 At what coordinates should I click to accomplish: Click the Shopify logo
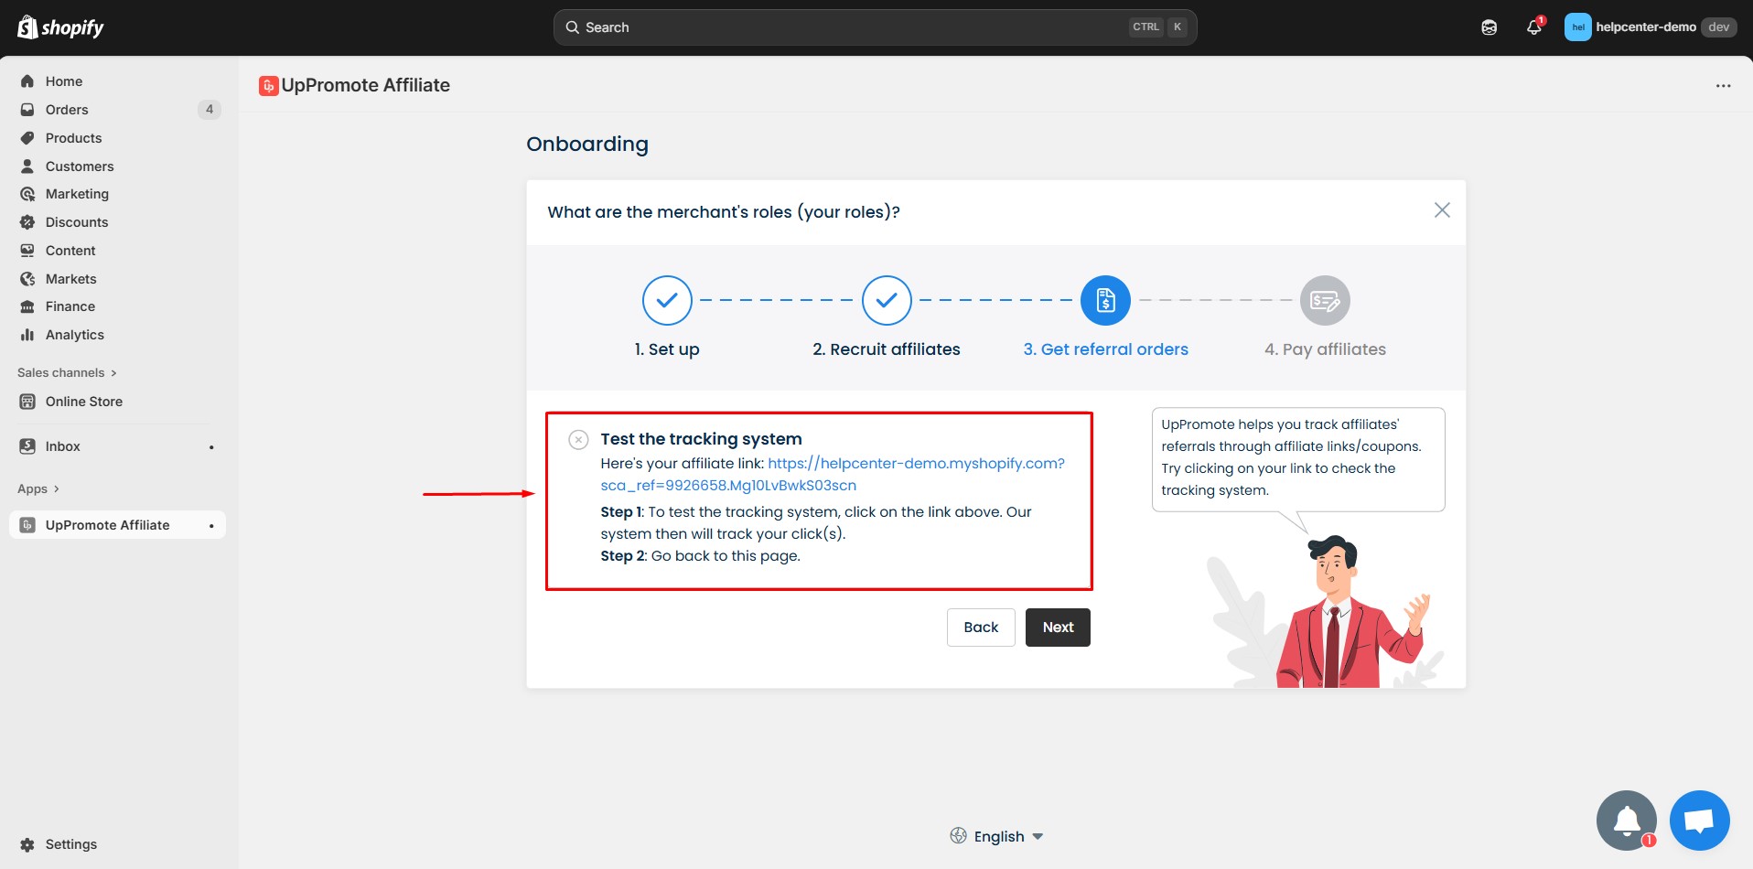point(60,27)
